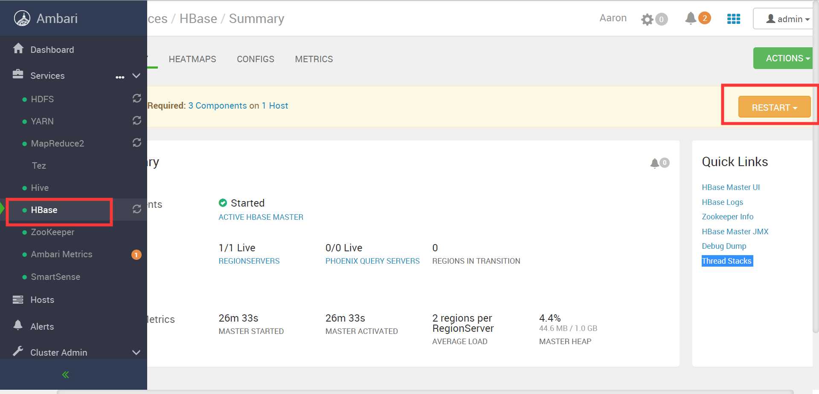Select Tez service
This screenshot has height=394, width=819.
39,166
